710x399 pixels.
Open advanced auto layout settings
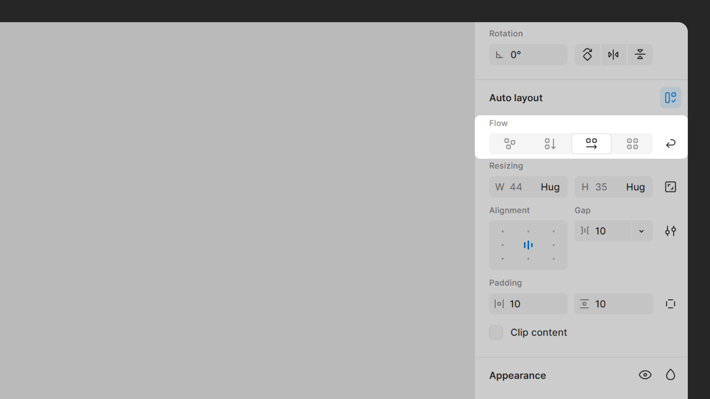670,231
